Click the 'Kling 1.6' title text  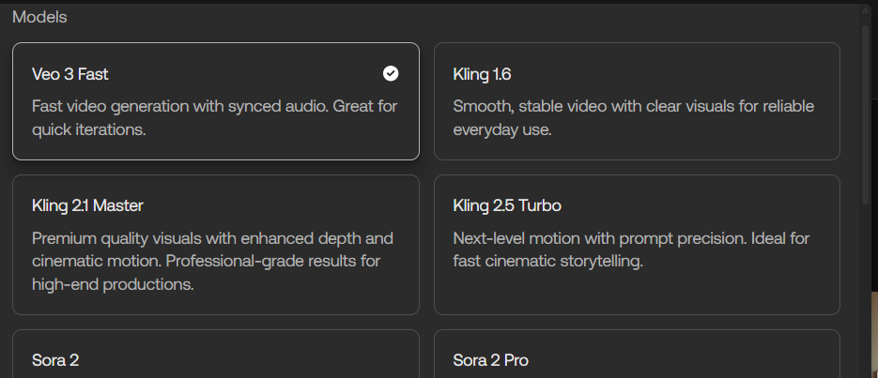482,74
